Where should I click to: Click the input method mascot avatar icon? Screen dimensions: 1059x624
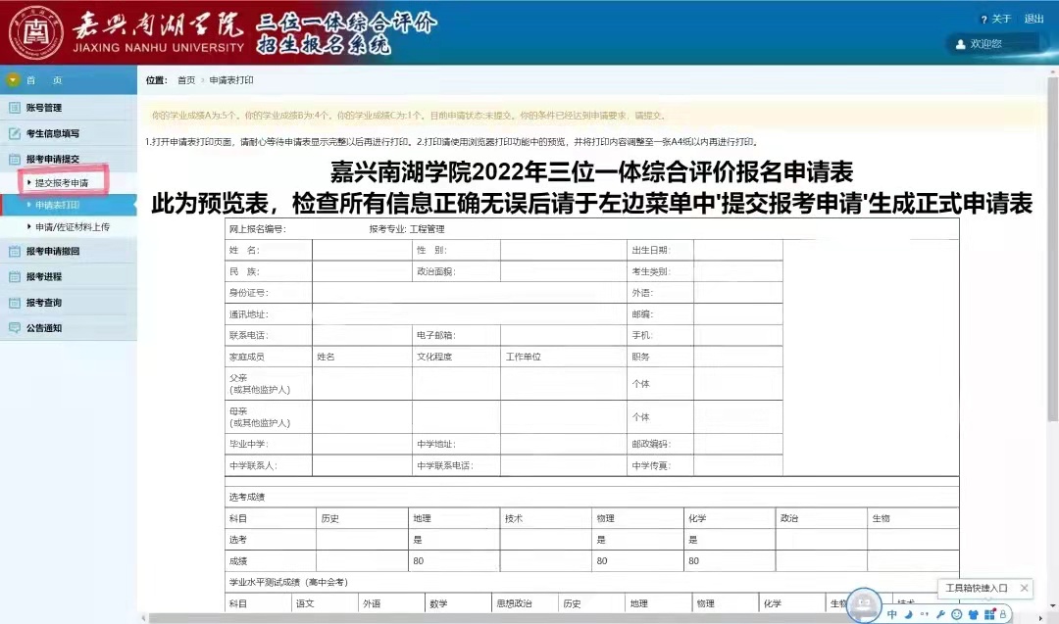pos(864,605)
